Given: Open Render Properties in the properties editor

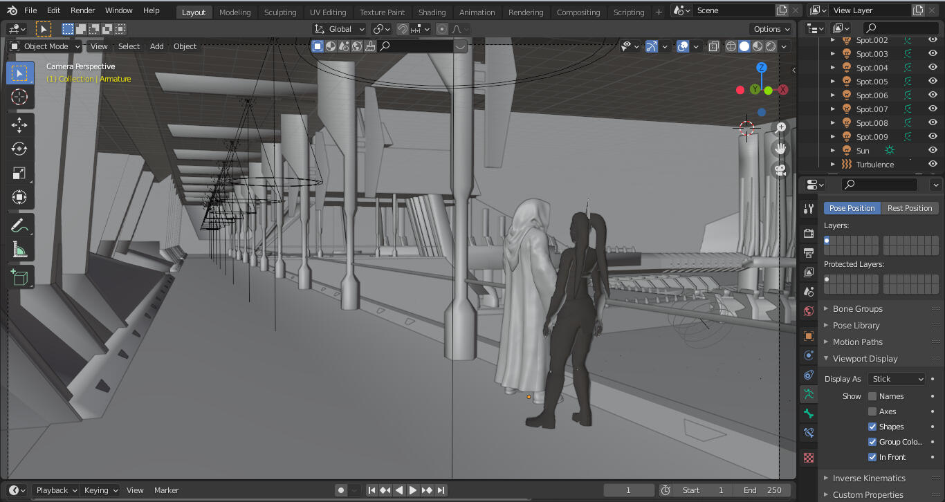Looking at the screenshot, I should (808, 233).
